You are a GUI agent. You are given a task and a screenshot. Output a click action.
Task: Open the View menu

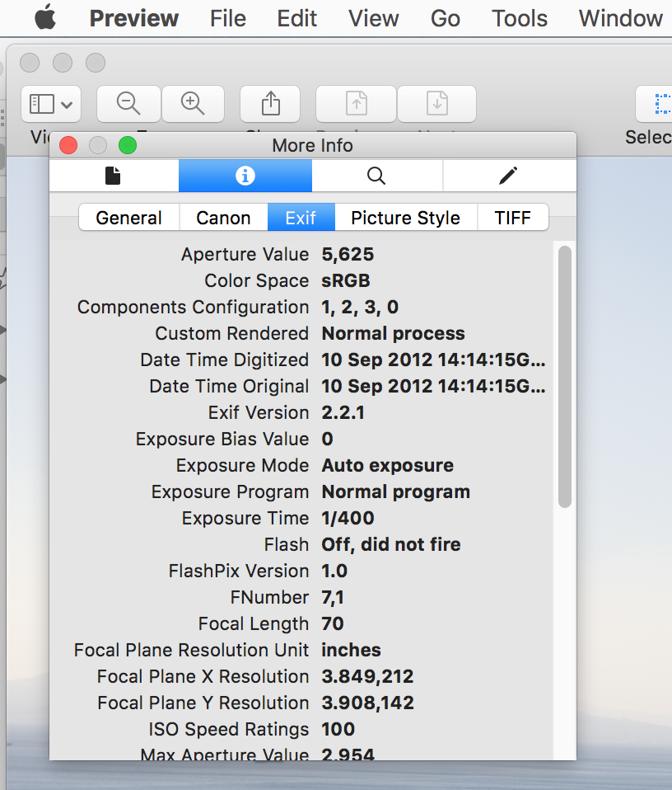373,19
